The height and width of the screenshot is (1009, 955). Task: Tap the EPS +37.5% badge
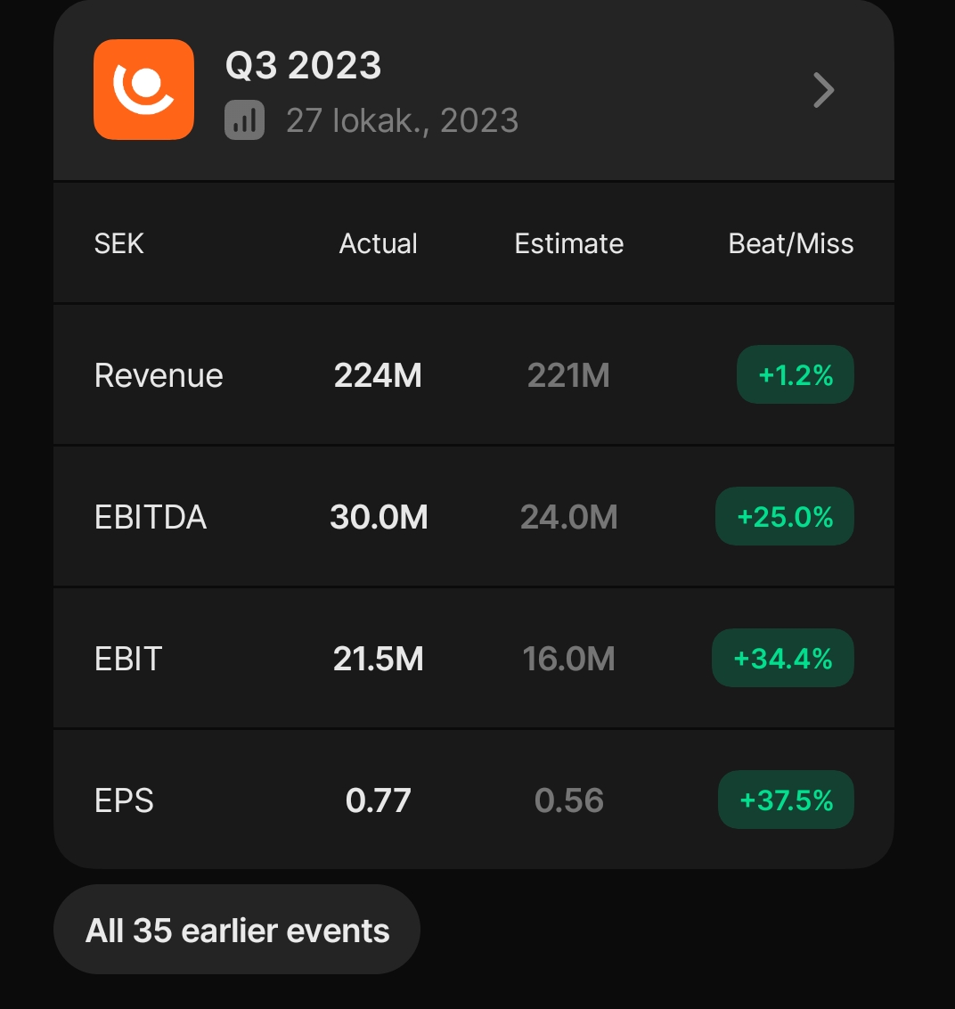(786, 800)
